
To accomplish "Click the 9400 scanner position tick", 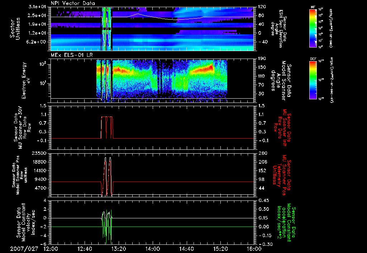I will (41, 179).
